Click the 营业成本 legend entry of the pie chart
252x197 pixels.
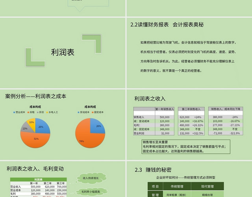19,112
